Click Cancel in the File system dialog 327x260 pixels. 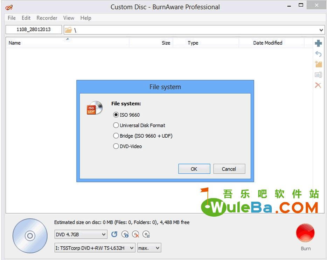[x=229, y=169]
